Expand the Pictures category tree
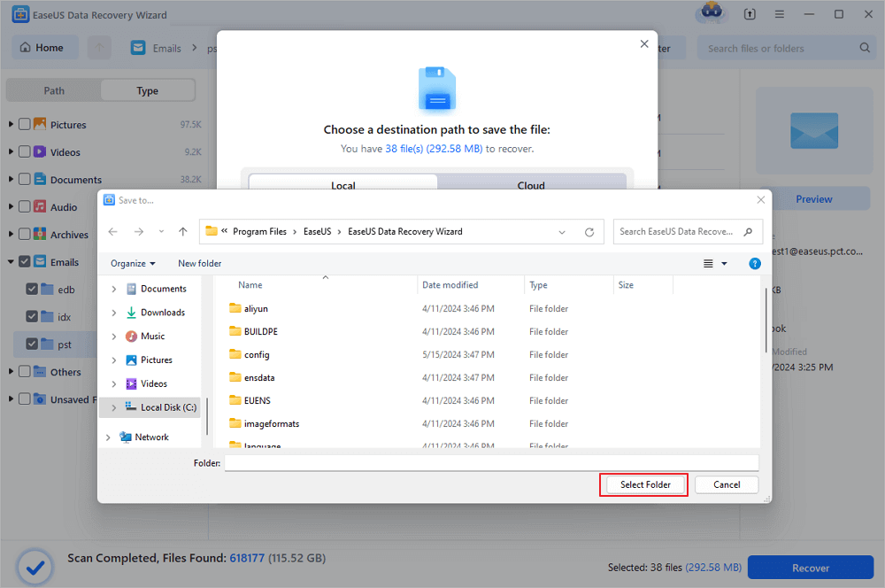Screen dimensions: 885x588 (11, 124)
